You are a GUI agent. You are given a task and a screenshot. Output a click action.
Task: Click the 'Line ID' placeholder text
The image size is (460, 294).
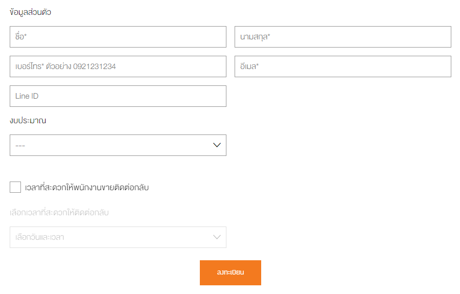27,96
